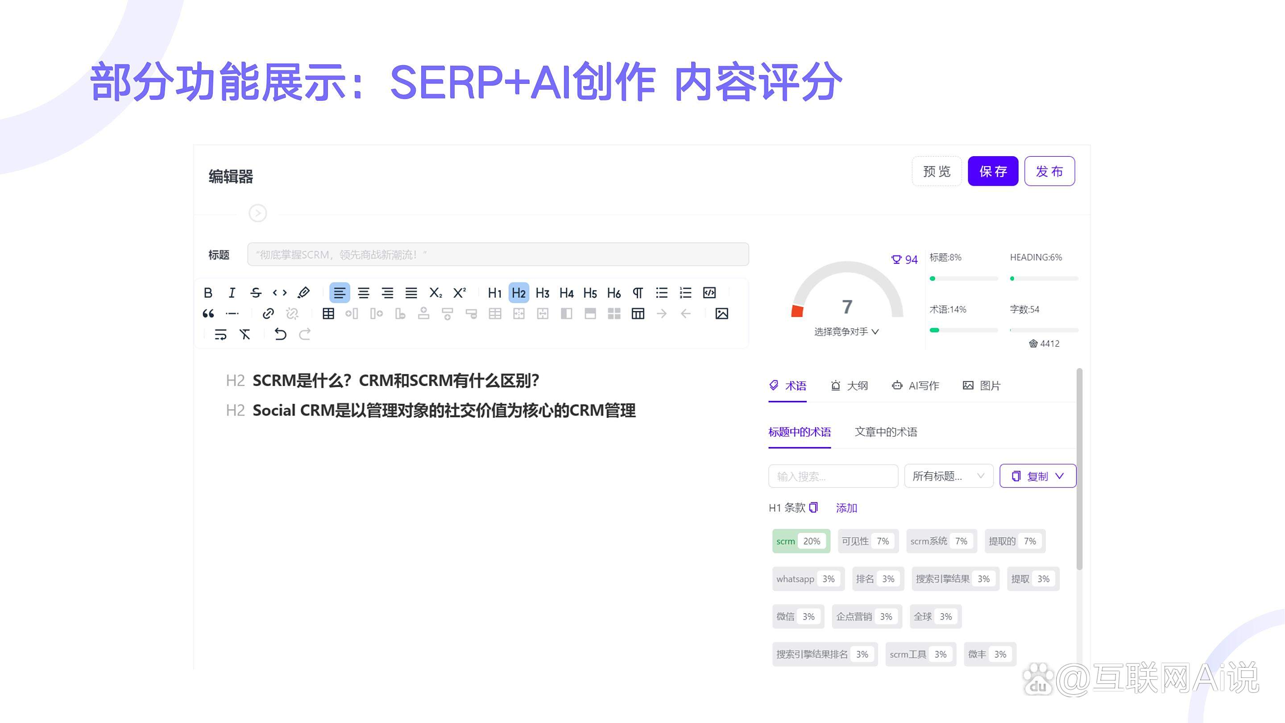Screen dimensions: 1285x723
Task: Click the scrm 20% term tag
Action: coord(801,541)
